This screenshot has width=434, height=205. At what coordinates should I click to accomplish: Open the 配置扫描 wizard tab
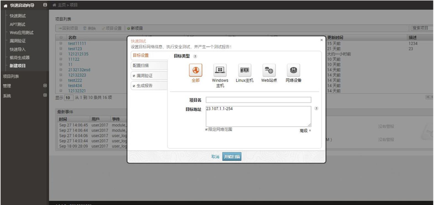(x=149, y=66)
